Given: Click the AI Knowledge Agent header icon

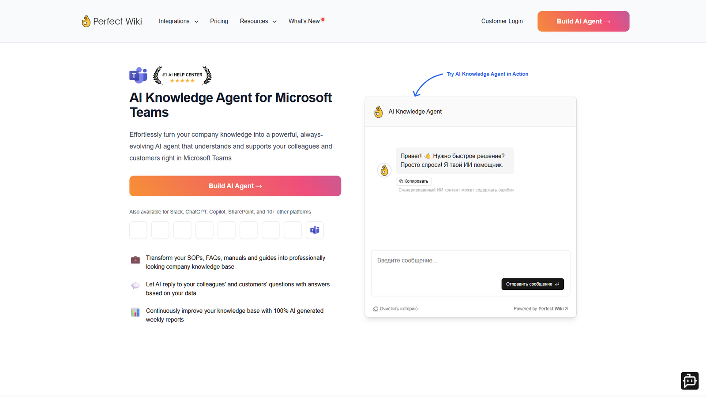Looking at the screenshot, I should 379,112.
